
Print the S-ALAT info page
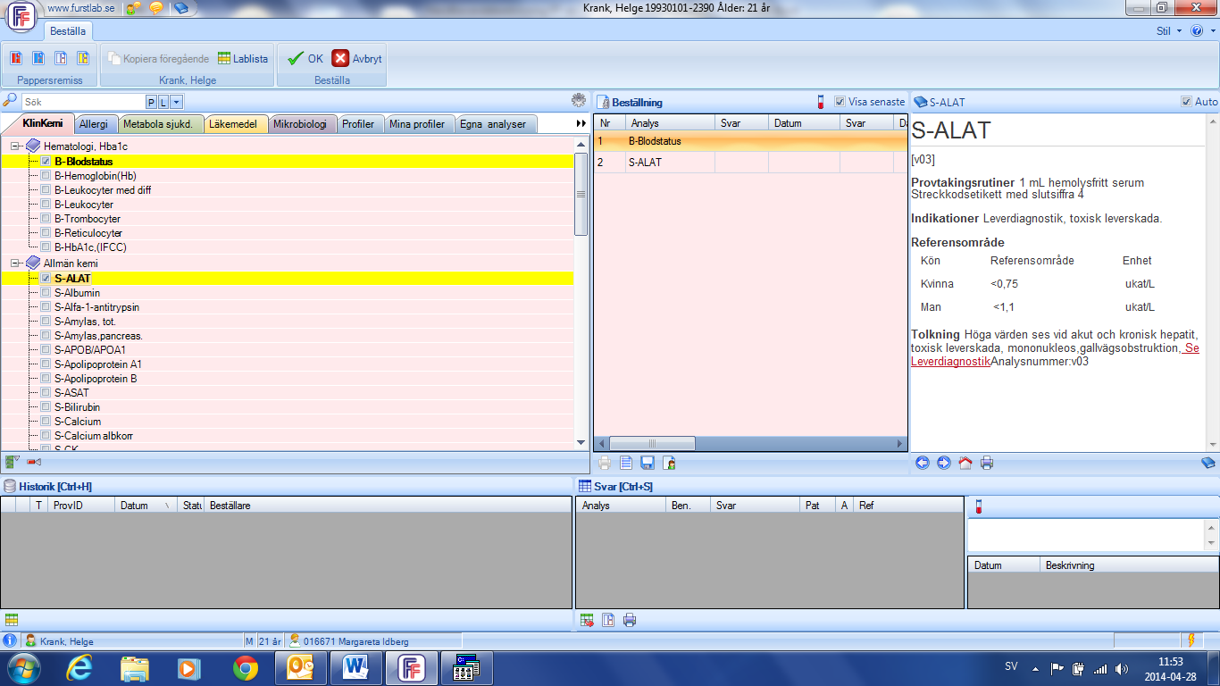click(987, 463)
